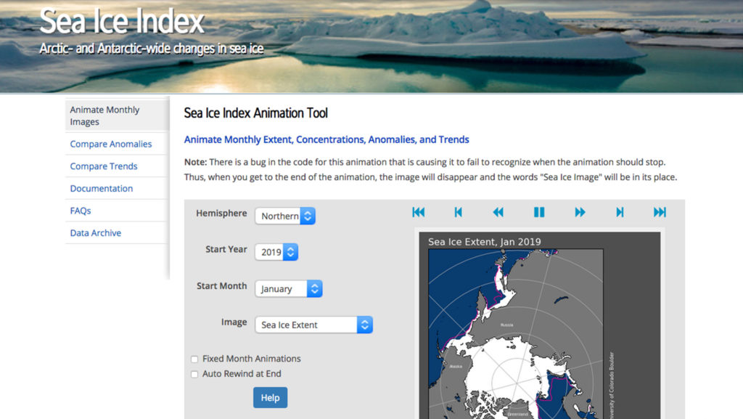Open Data Archive sidebar link
Screen dimensions: 743x419
96,232
